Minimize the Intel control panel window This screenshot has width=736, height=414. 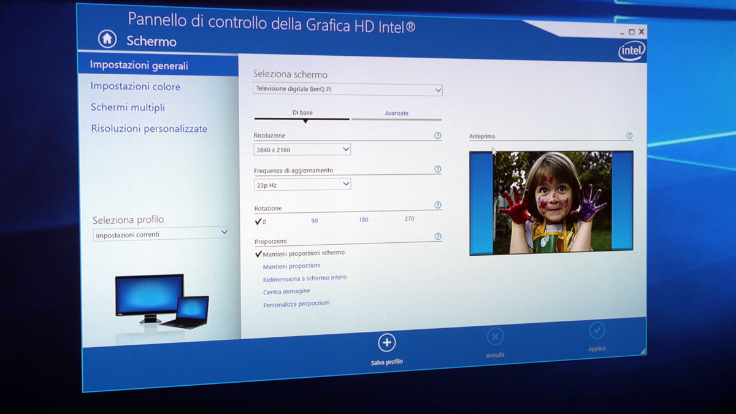(621, 33)
